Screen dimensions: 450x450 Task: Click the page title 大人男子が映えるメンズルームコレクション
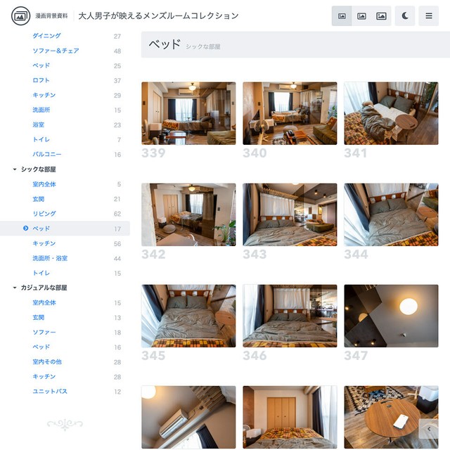(x=158, y=15)
